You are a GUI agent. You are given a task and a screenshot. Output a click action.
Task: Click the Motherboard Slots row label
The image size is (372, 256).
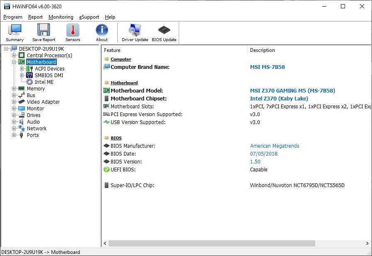click(x=132, y=106)
